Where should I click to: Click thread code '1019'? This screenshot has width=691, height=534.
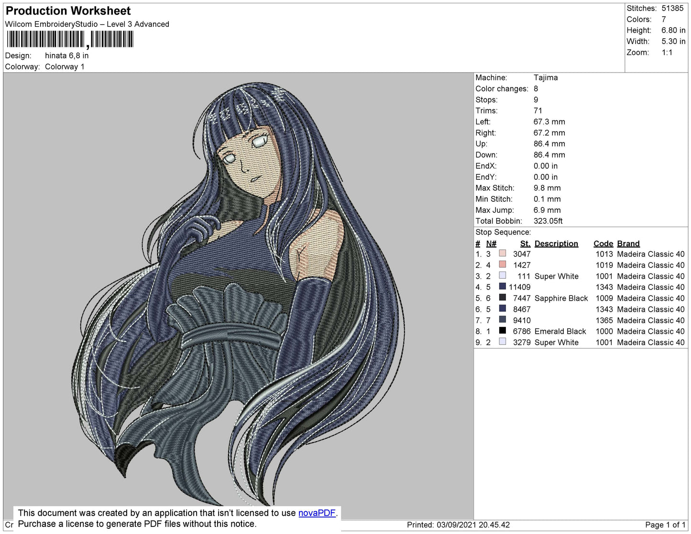(x=604, y=265)
